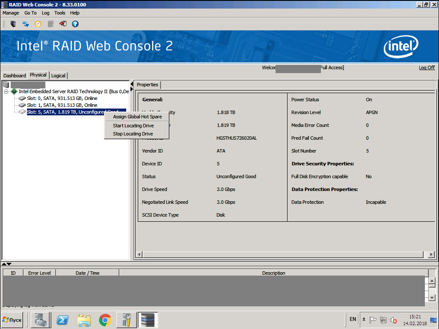Collapse the Intel Embedded Server RAID node
This screenshot has width=439, height=329.
point(6,91)
